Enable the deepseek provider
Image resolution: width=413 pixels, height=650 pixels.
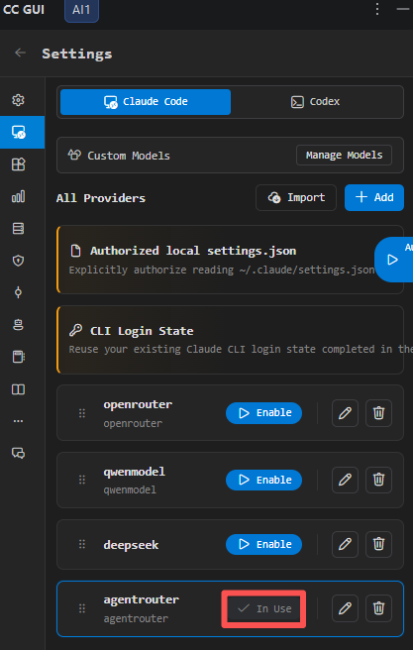click(263, 544)
